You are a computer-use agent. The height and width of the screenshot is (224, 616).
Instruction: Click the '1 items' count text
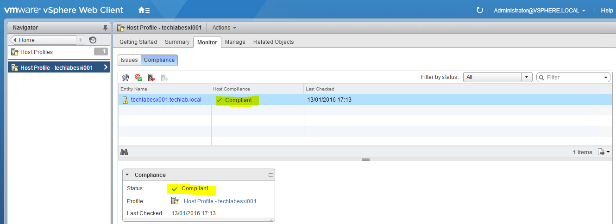point(583,152)
